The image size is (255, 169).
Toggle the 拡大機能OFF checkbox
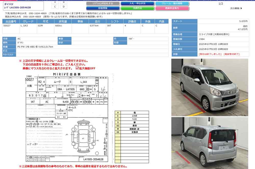pyautogui.click(x=78, y=68)
